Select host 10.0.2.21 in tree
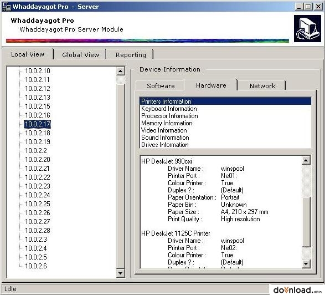Screen dimensions: 325x295 tap(37, 169)
